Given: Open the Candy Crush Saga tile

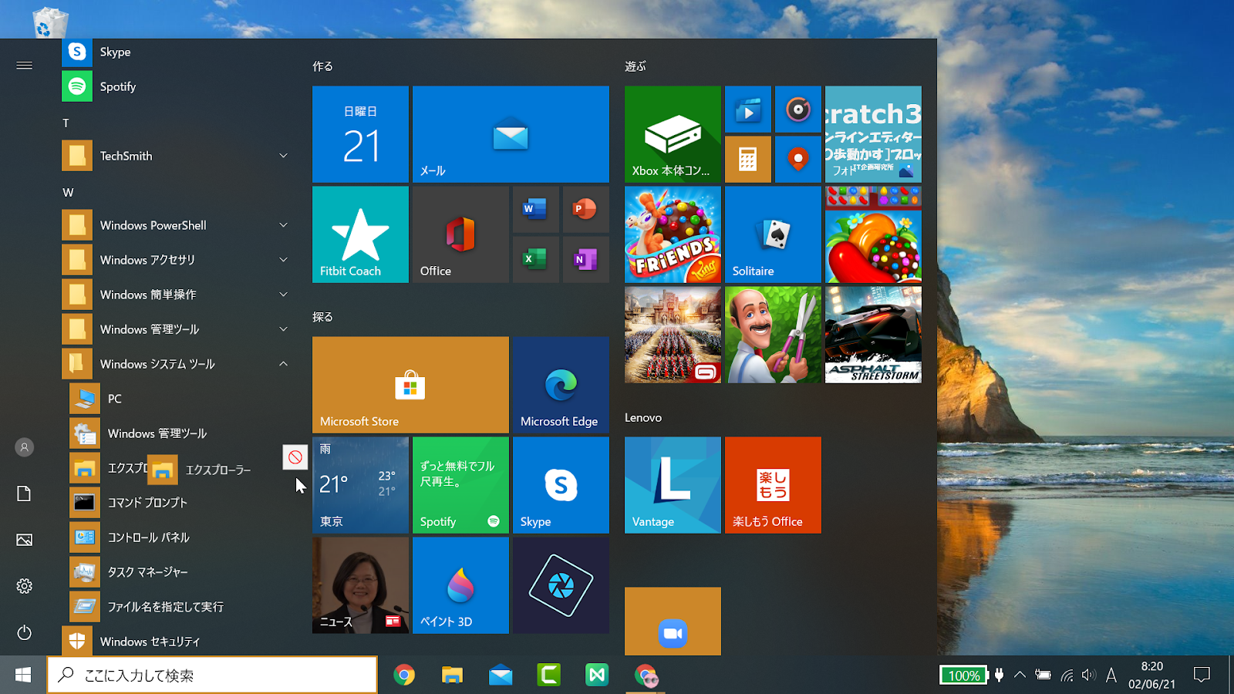Looking at the screenshot, I should click(873, 234).
